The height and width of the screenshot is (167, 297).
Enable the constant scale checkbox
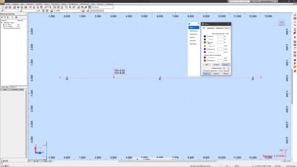click(x=220, y=71)
